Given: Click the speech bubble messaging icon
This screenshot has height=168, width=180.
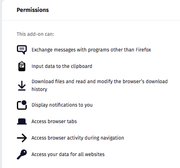Looking at the screenshot, I should tap(22, 50).
